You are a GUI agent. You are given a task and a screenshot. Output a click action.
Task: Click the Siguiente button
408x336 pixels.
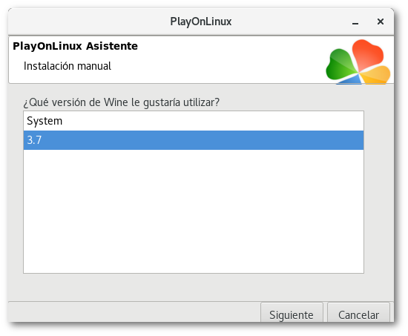[292, 312]
